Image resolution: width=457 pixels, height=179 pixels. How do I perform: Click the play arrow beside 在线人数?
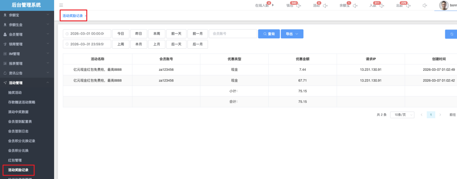click(x=273, y=5)
